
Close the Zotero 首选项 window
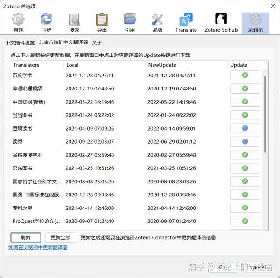click(273, 6)
